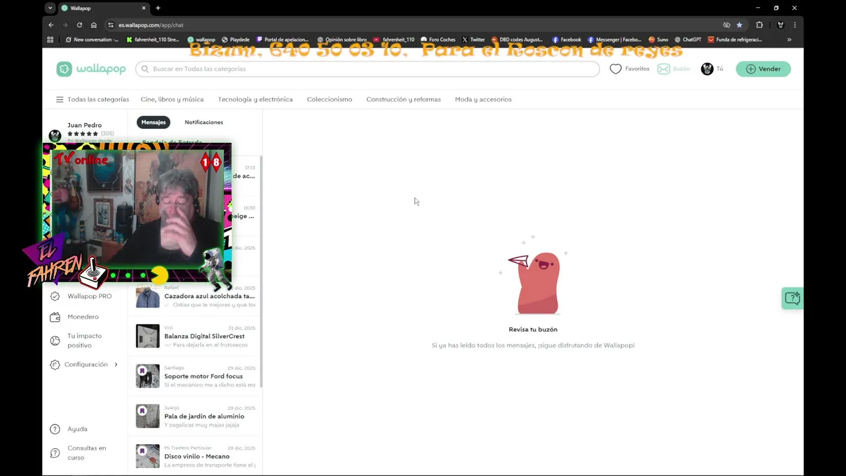Select Coleccionismo category
Viewport: 846px width, 476px height.
click(329, 99)
